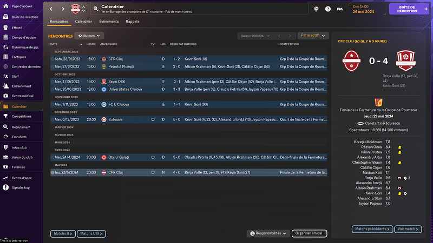The height and width of the screenshot is (243, 433).
Task: Select Oțelul Galați match row
Action: point(188,157)
